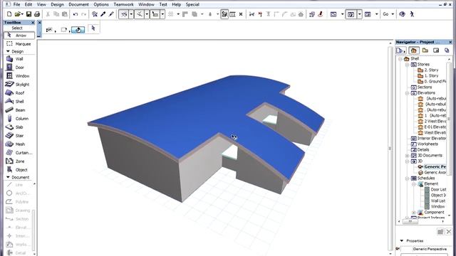Click the Go toolbar button

coord(385,14)
